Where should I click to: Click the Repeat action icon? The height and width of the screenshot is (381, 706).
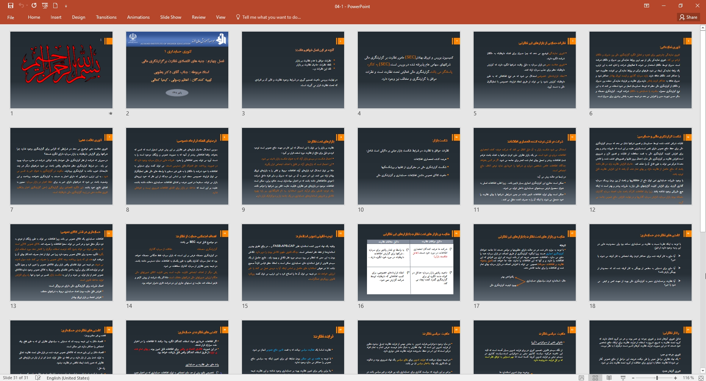pyautogui.click(x=34, y=6)
